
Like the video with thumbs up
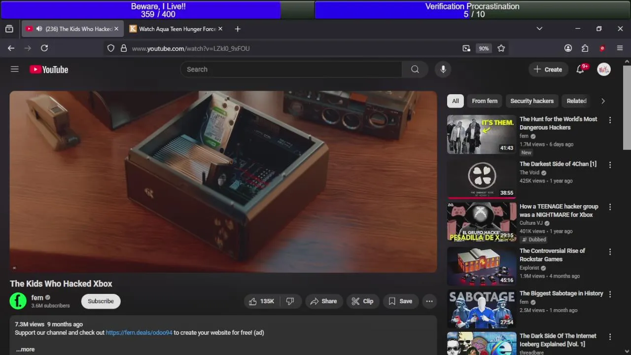pyautogui.click(x=262, y=301)
